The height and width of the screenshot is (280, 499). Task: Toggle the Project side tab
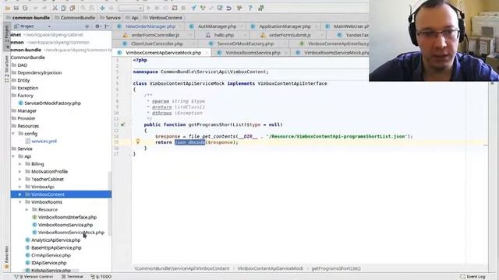coord(6,37)
